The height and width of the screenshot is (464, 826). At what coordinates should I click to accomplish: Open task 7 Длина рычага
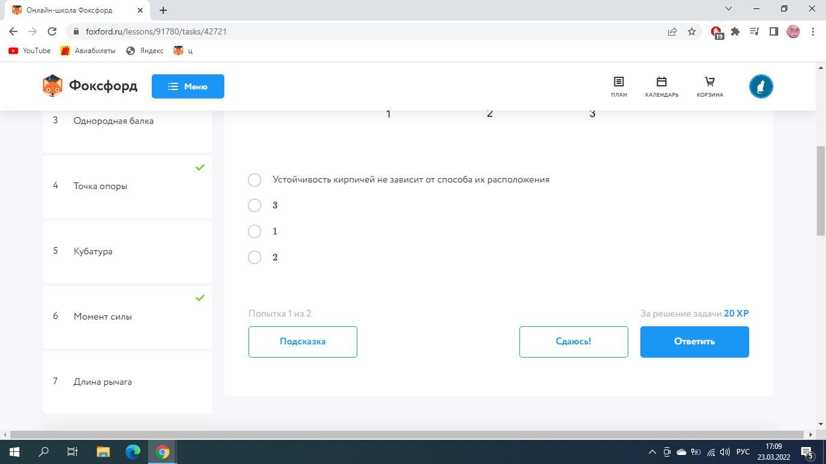coord(128,382)
